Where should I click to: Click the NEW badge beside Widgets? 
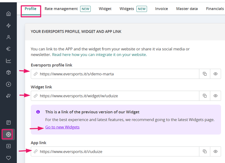click(142, 9)
